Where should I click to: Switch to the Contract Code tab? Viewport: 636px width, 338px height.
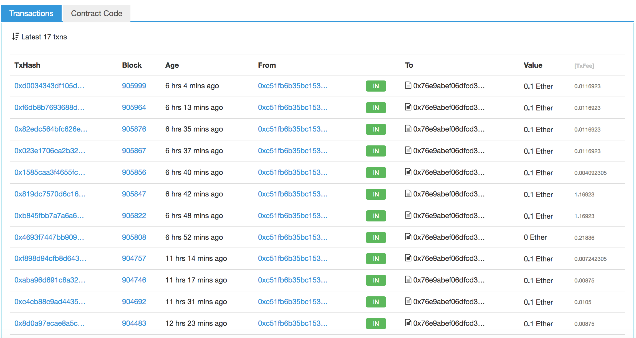point(97,13)
